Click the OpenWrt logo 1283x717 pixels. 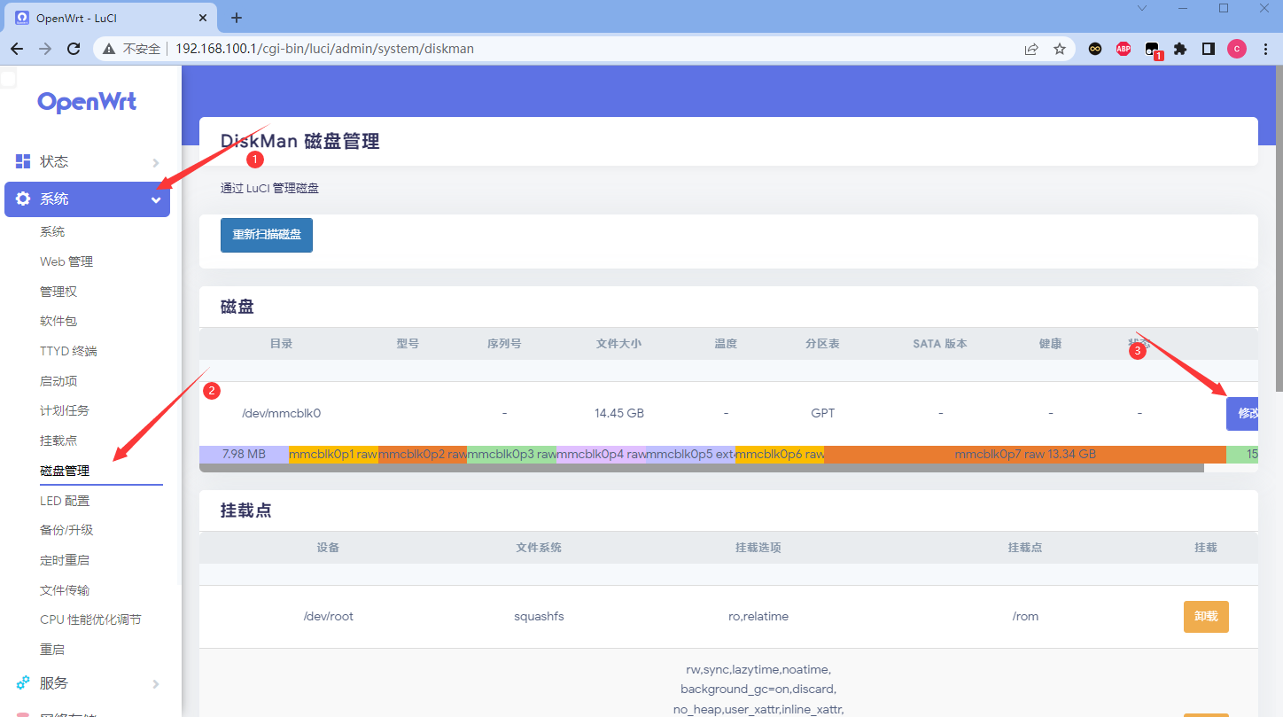[x=87, y=102]
